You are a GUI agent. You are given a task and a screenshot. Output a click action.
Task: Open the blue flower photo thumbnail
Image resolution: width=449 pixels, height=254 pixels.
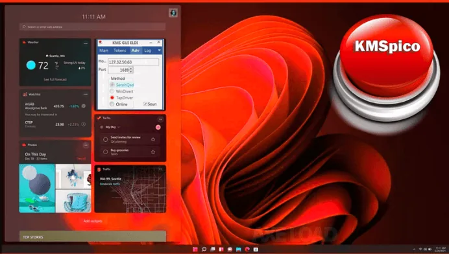(73, 176)
